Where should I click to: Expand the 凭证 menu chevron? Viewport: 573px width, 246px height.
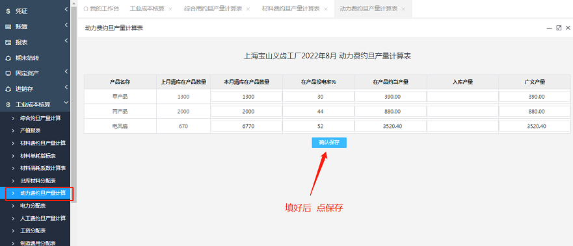click(x=66, y=10)
